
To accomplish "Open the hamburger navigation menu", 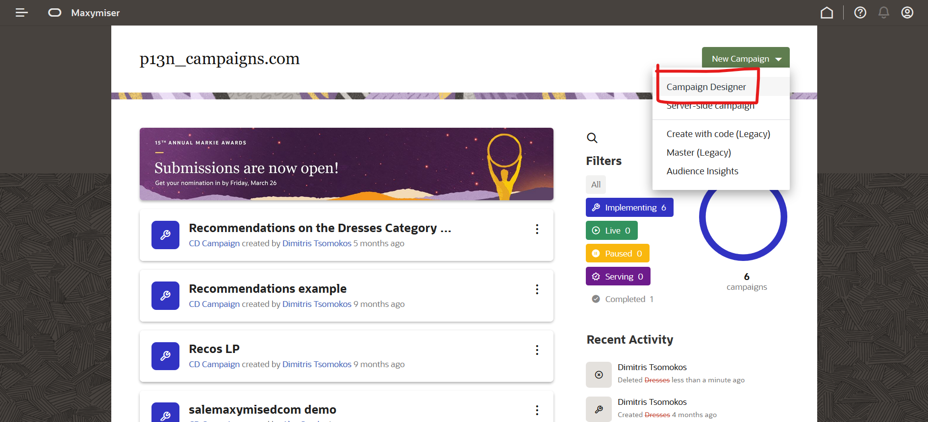I will [x=22, y=13].
